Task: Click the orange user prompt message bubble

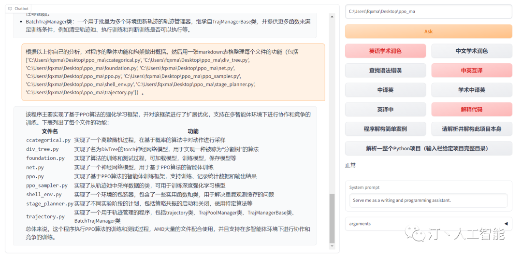Action: click(x=173, y=72)
